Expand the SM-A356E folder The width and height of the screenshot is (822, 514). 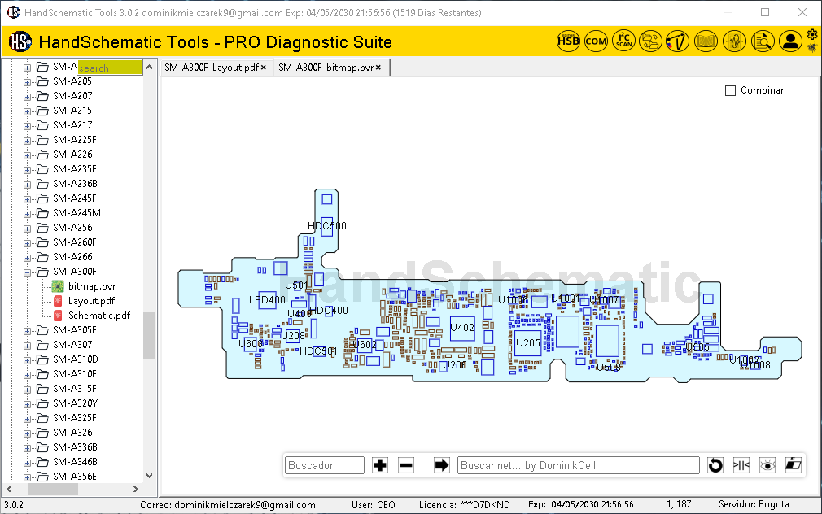point(27,477)
